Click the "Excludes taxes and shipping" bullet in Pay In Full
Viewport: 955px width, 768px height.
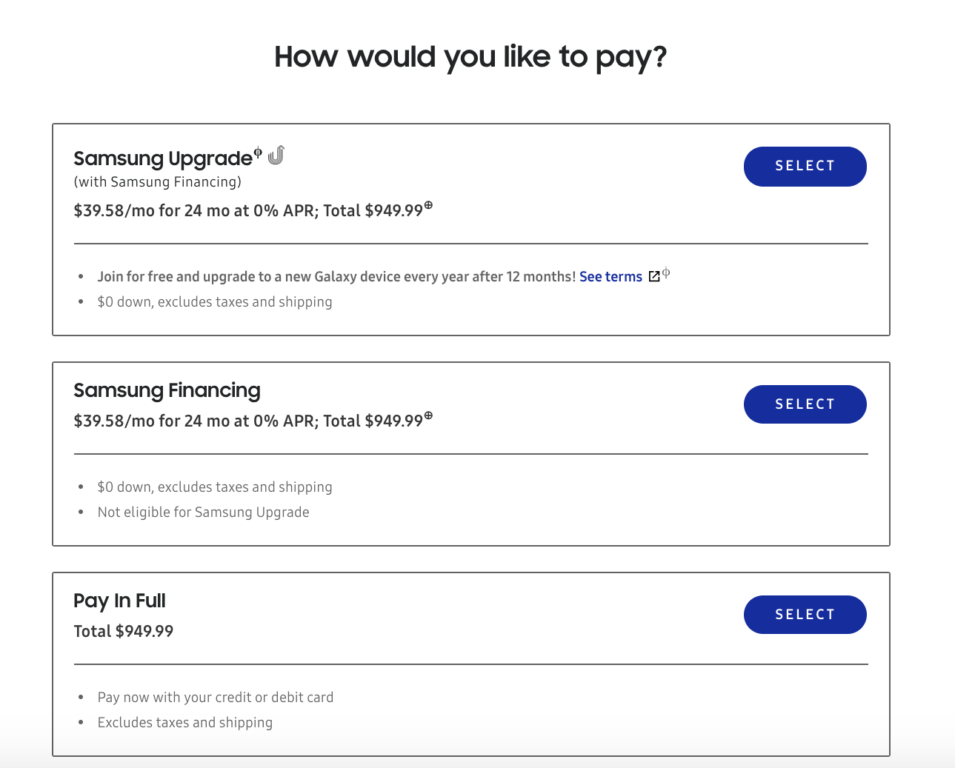pos(184,723)
